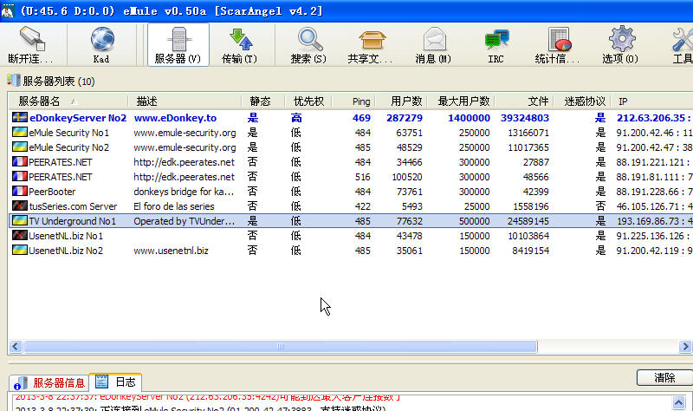Click the horizontal scrollbar right arrow

[685, 346]
